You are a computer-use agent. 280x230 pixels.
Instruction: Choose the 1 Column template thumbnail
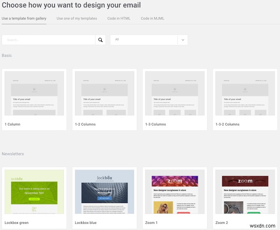tap(34, 93)
